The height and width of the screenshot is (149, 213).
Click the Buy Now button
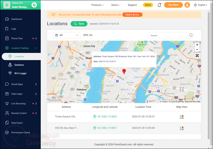173,5
